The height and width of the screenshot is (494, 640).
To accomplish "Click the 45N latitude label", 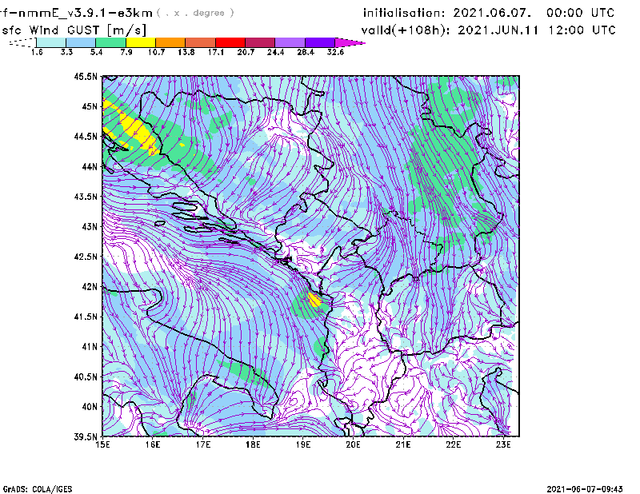I will point(90,106).
